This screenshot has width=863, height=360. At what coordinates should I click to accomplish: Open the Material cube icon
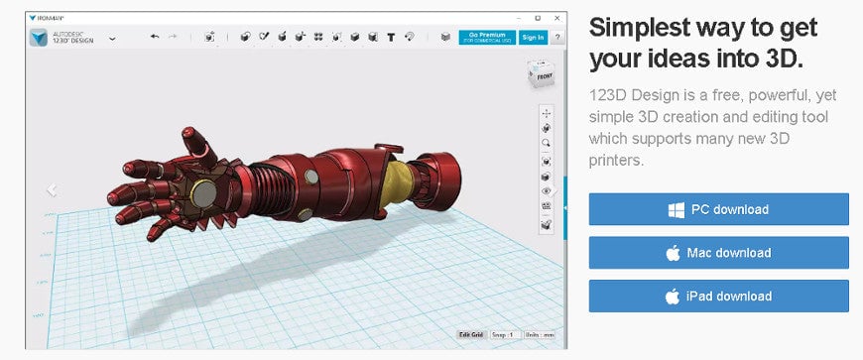445,37
